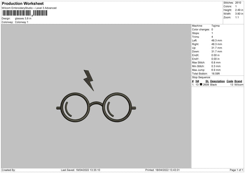Screen dimensions: 245x173
Task: Click the Right value 48.3 mm
Action: pos(216,44)
